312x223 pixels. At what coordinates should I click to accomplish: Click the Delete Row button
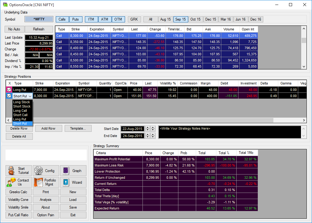19,128
